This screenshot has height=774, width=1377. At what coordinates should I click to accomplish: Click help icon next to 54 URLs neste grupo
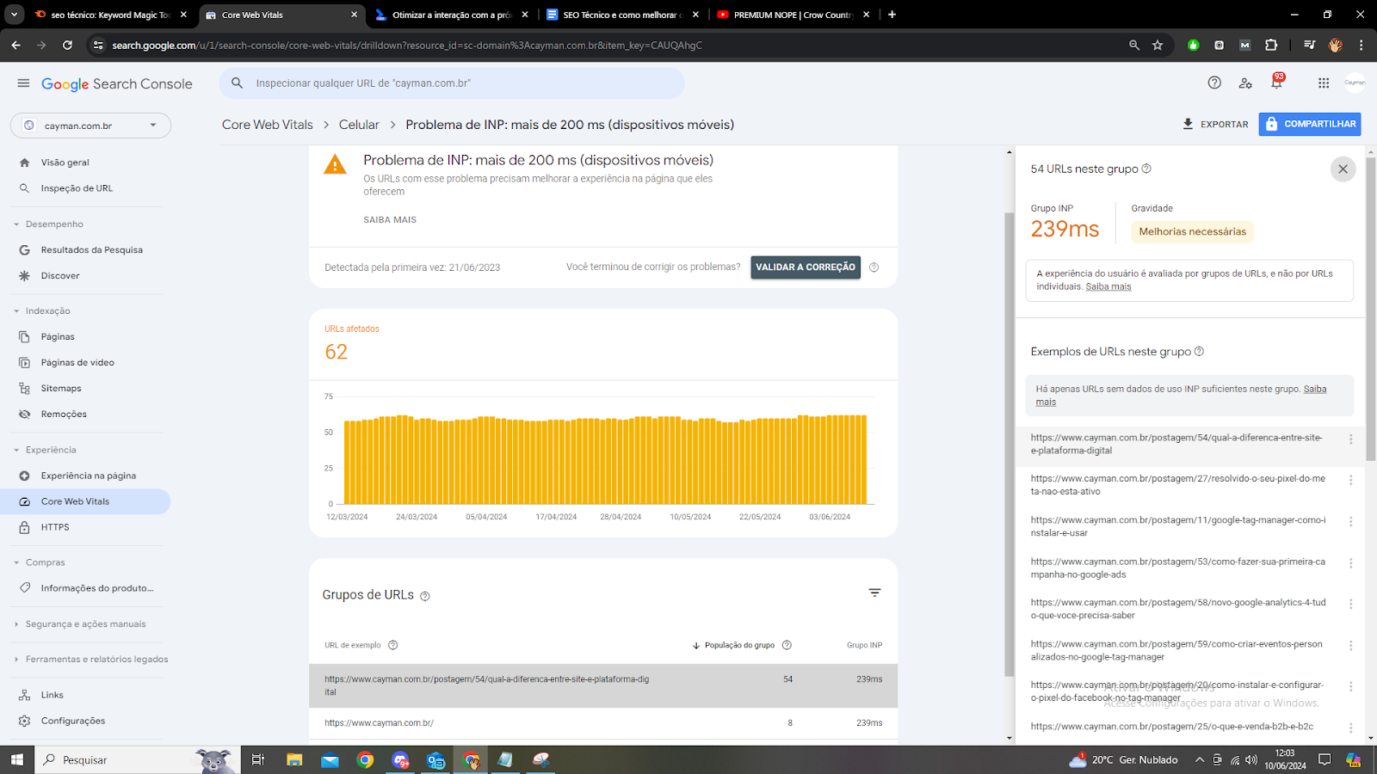pyautogui.click(x=1146, y=169)
